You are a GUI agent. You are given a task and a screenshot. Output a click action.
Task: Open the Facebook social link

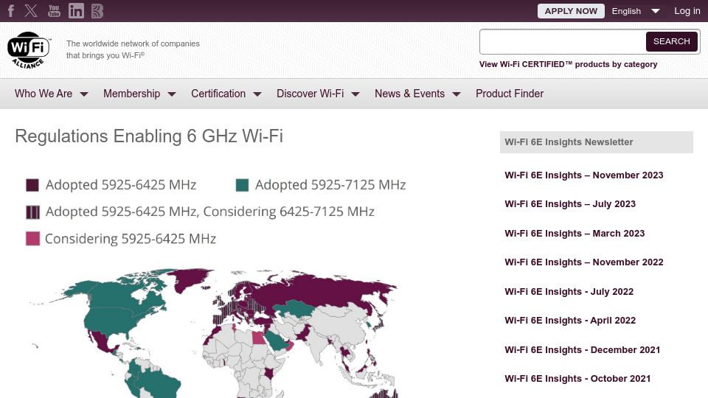(x=11, y=11)
